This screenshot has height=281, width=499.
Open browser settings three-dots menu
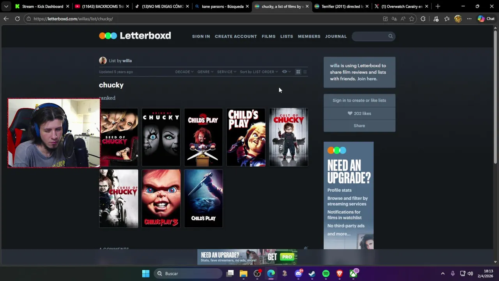coord(469,19)
